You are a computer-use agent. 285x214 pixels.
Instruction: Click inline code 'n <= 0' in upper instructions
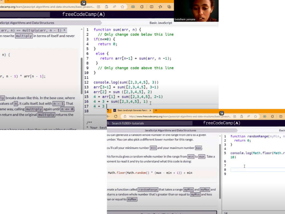[67, 109]
